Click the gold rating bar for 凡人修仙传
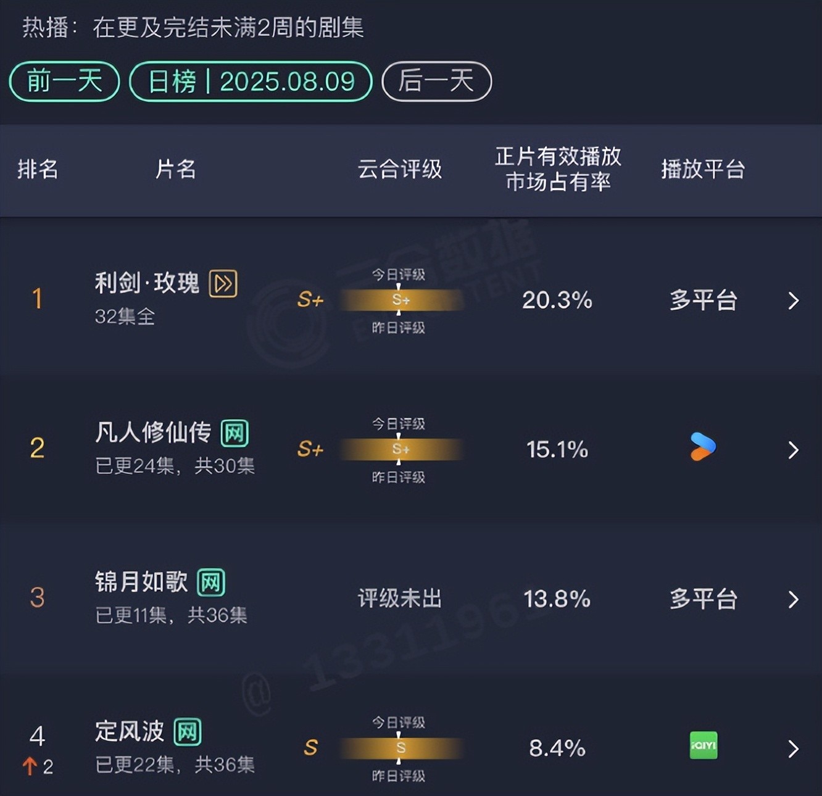The width and height of the screenshot is (822, 796). coord(401,449)
